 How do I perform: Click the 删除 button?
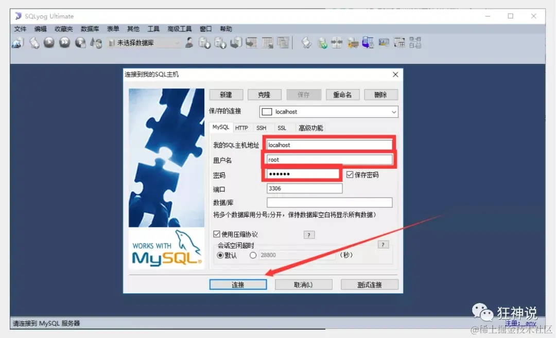pyautogui.click(x=381, y=95)
